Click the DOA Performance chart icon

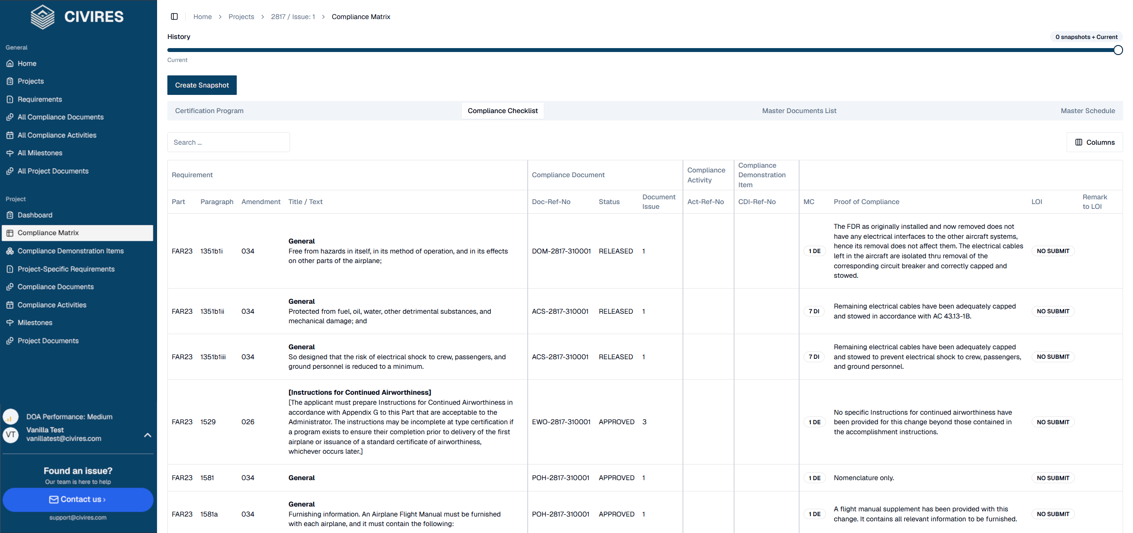10,416
